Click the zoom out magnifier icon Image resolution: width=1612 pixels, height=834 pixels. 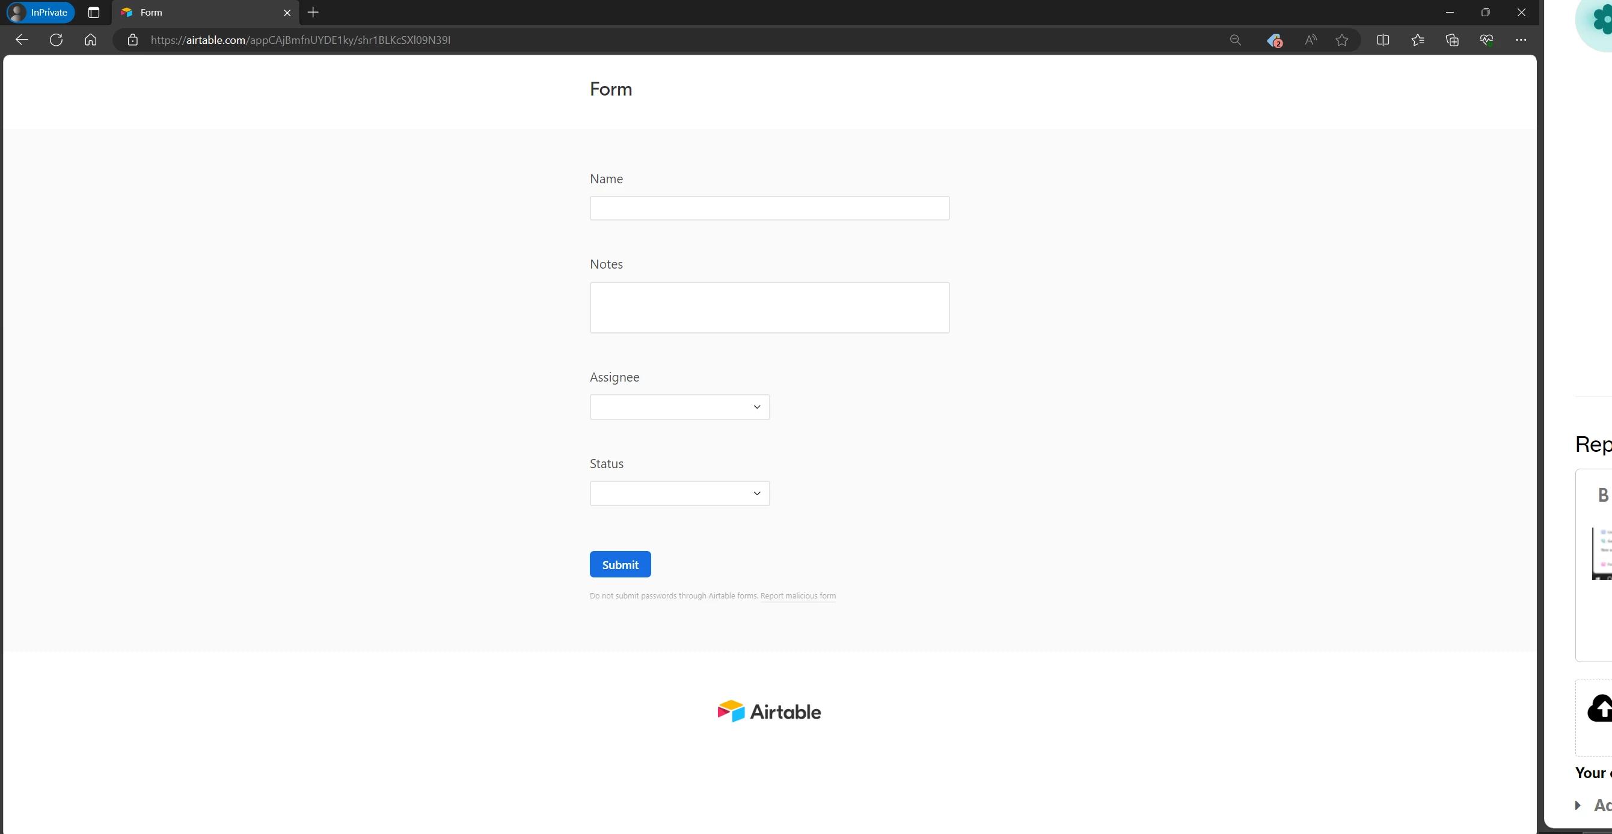point(1235,40)
